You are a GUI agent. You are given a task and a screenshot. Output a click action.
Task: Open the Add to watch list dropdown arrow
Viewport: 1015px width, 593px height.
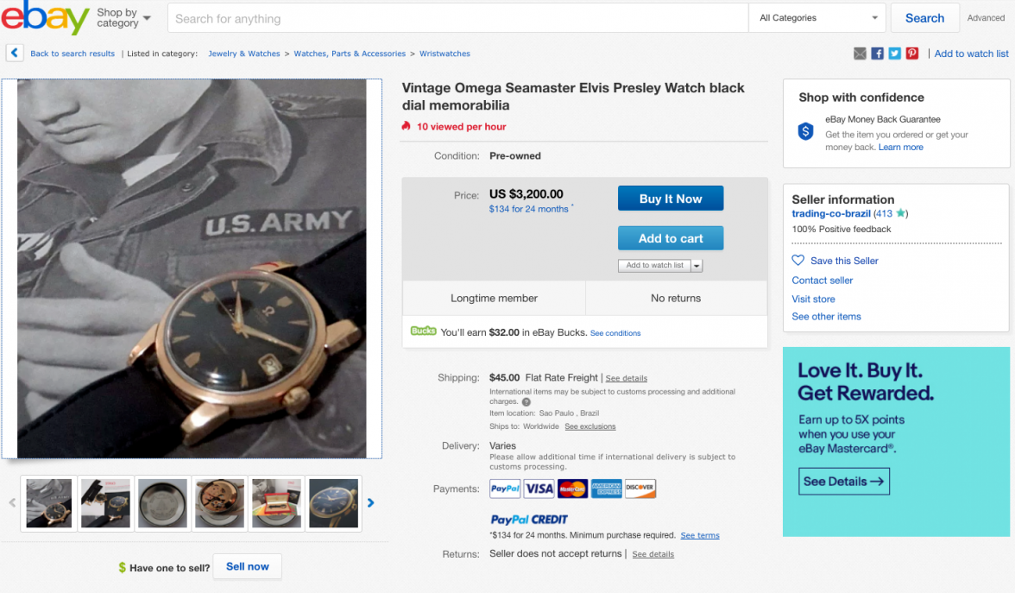click(697, 266)
